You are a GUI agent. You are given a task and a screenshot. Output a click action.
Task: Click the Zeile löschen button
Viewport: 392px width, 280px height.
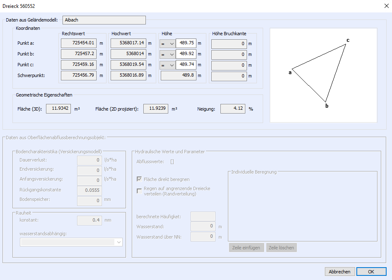pos(281,248)
